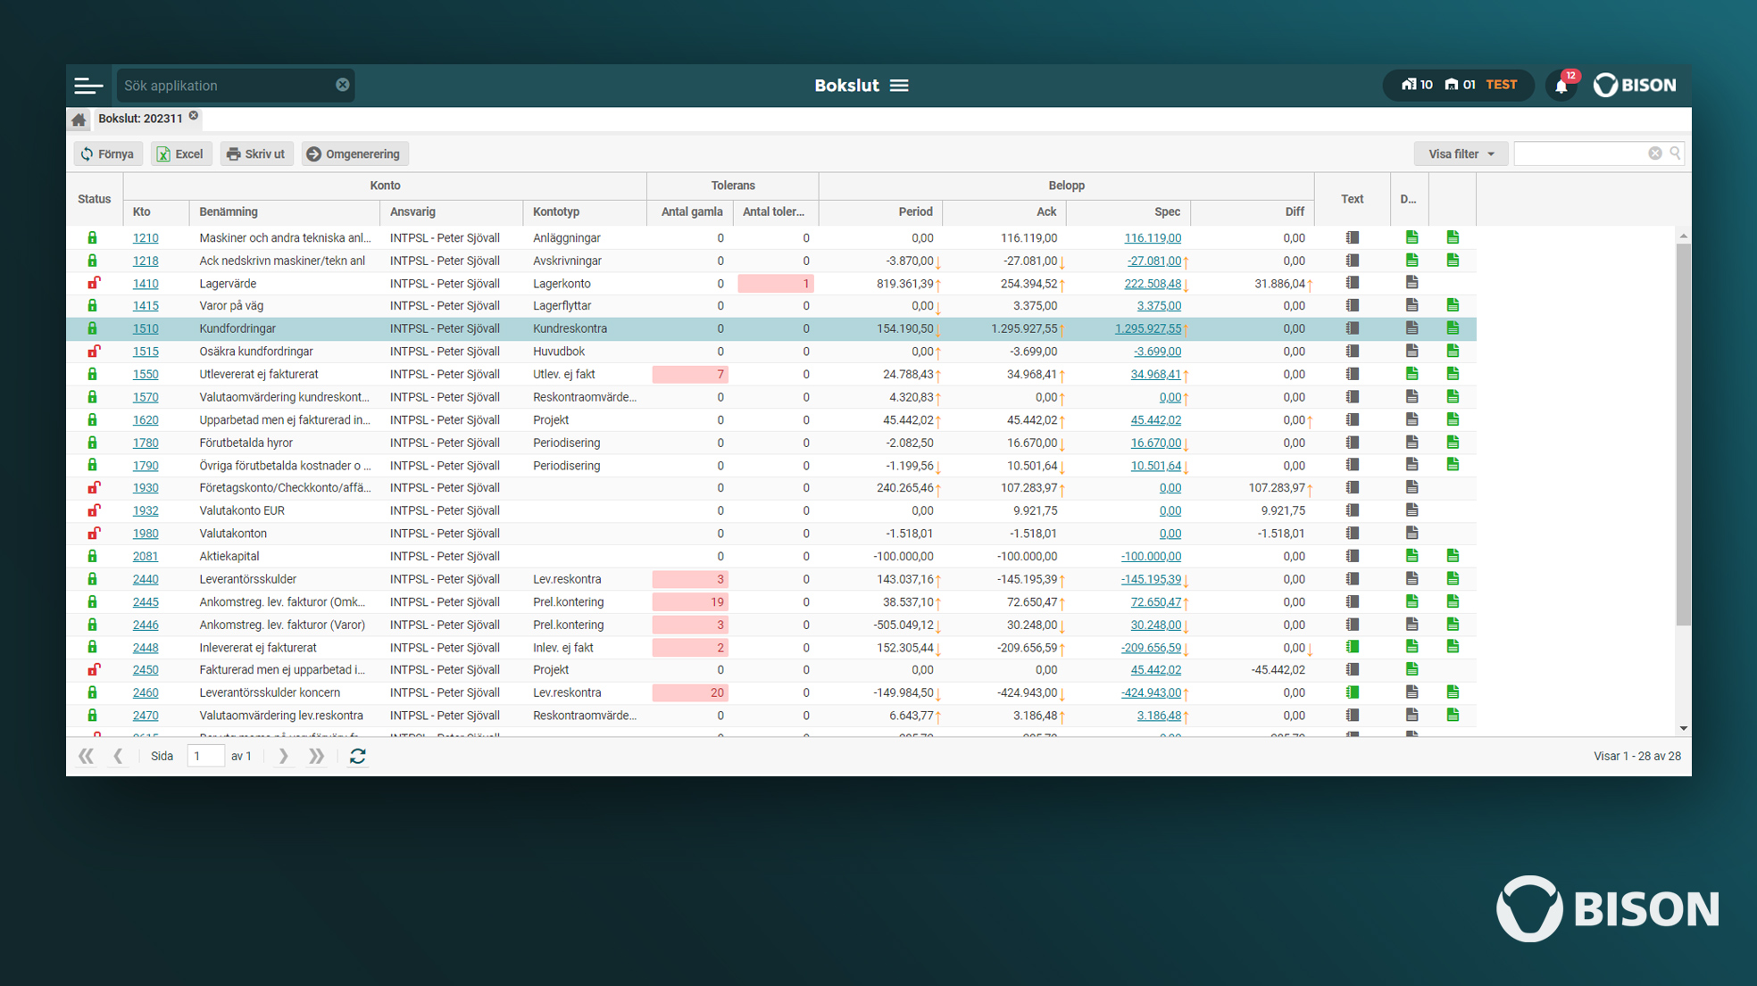Viewport: 1757px width, 986px height.
Task: Sort by Antal gamla column header
Action: 690,212
